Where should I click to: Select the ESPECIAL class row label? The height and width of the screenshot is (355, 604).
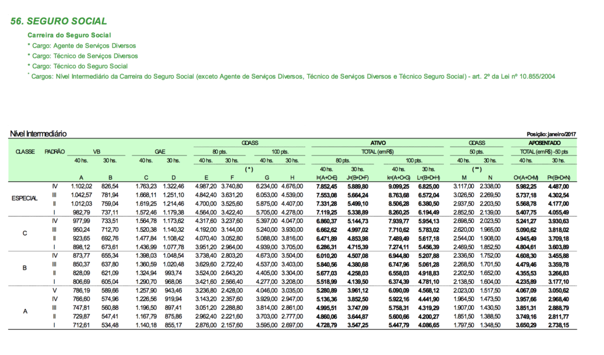click(x=25, y=198)
